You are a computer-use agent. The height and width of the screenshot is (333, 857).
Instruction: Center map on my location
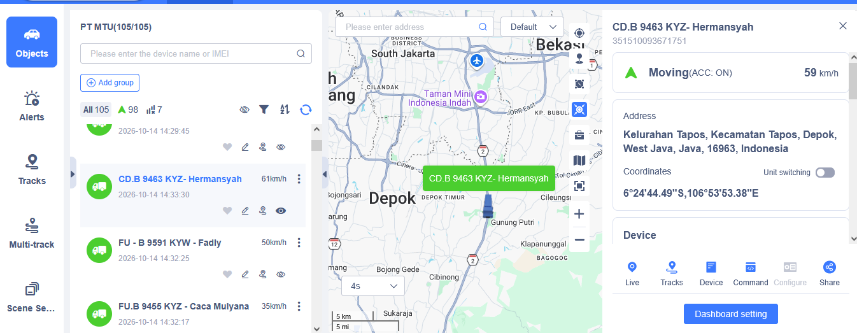point(579,33)
